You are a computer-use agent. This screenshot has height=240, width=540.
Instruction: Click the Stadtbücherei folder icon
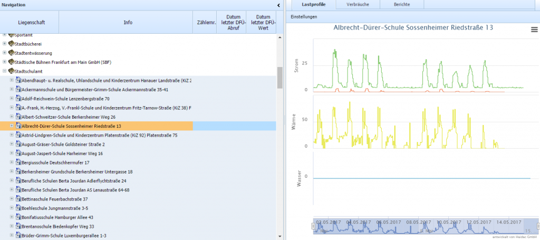click(12, 44)
